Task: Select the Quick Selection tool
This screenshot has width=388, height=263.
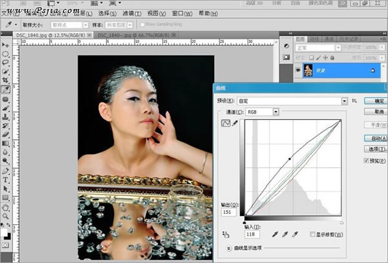Action: tap(5, 72)
